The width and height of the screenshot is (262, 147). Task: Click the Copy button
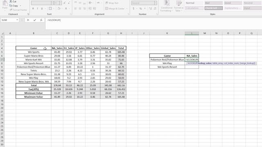(14, 6)
